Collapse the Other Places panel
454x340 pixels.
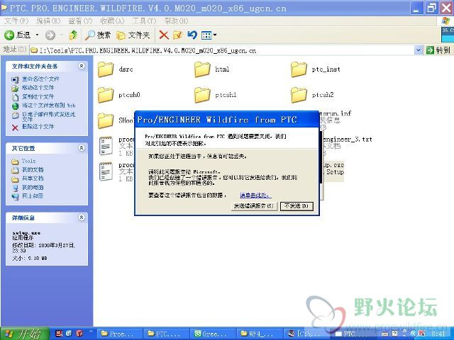(82, 148)
